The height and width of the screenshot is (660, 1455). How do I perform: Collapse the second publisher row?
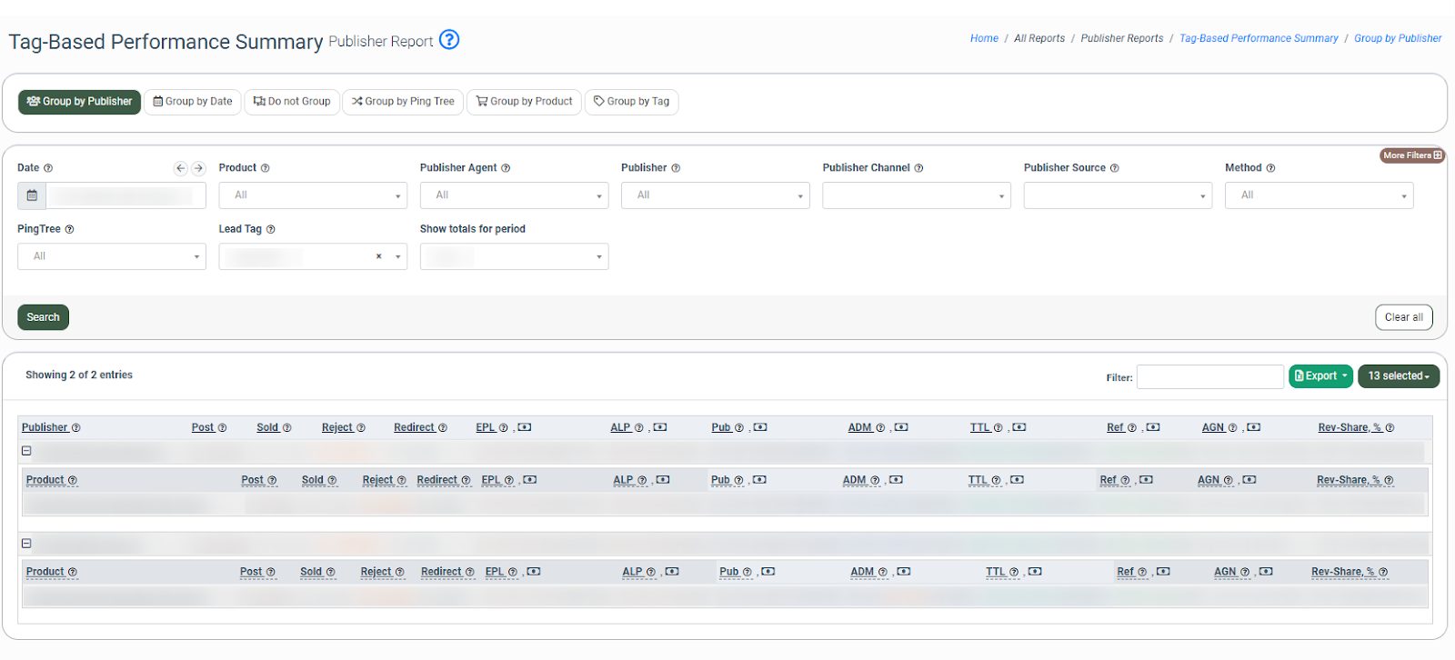point(26,544)
